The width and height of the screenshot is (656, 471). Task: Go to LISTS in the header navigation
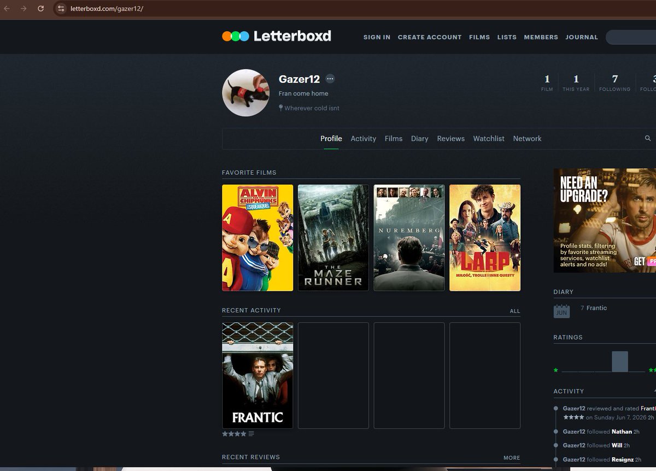pyautogui.click(x=507, y=37)
